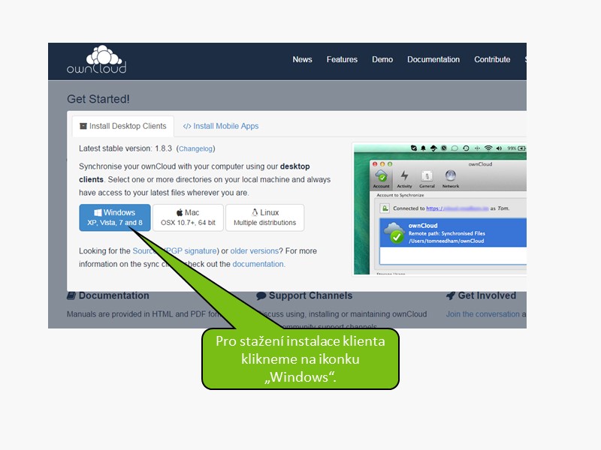Open News in the top navigation
This screenshot has height=450, width=601.
point(302,60)
